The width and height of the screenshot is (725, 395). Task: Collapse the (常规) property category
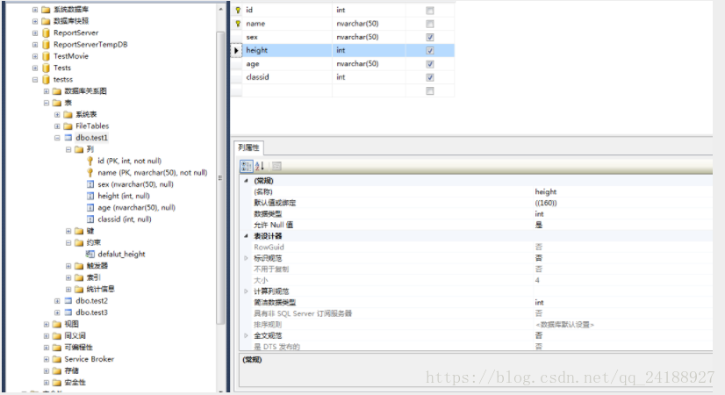[246, 181]
